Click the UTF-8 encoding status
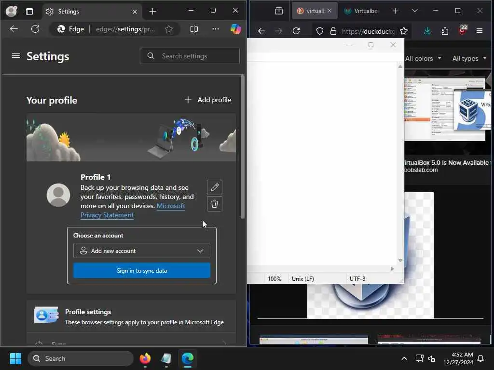The width and height of the screenshot is (494, 370). click(357, 279)
